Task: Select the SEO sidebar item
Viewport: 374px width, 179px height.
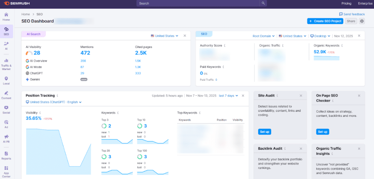Action: pyautogui.click(x=6, y=31)
